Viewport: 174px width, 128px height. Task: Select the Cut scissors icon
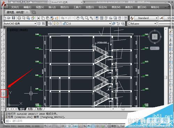pos(38,18)
